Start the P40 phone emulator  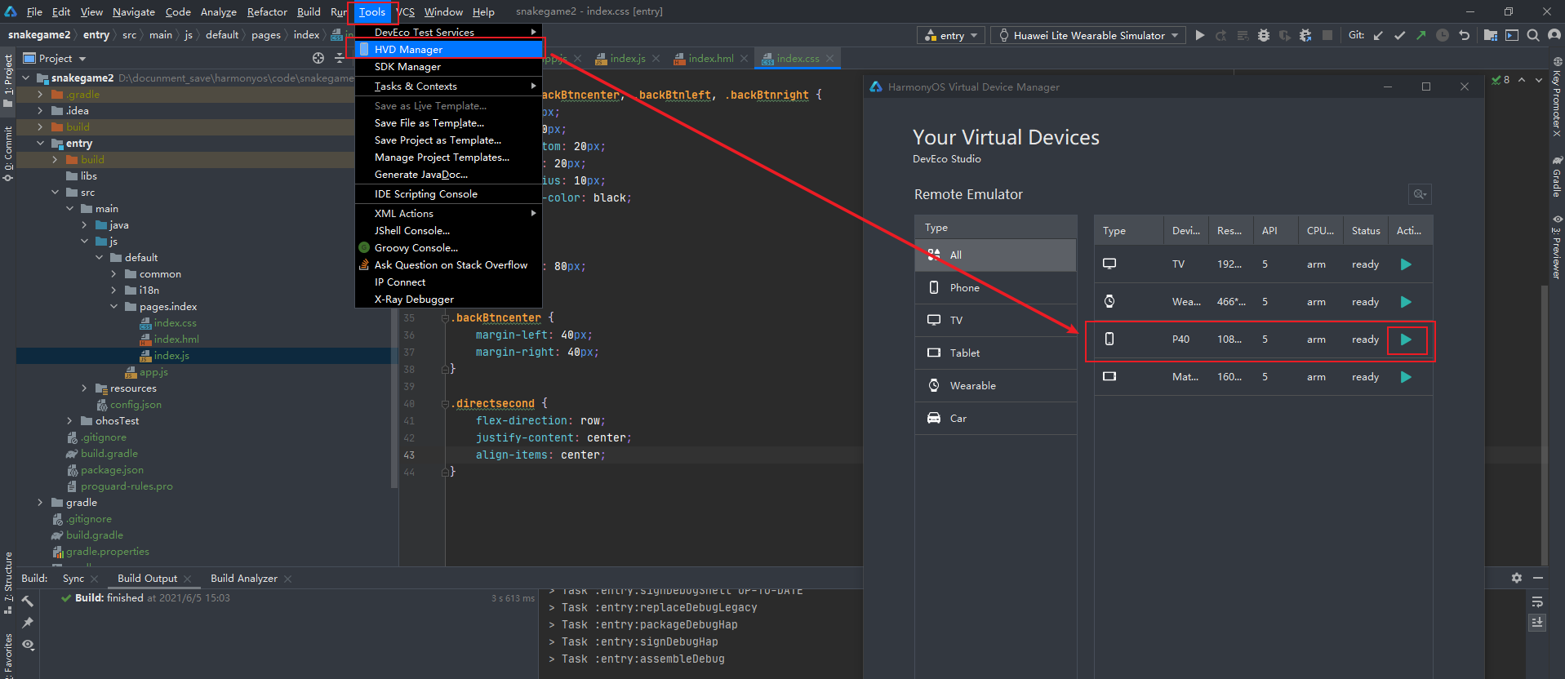pyautogui.click(x=1406, y=339)
